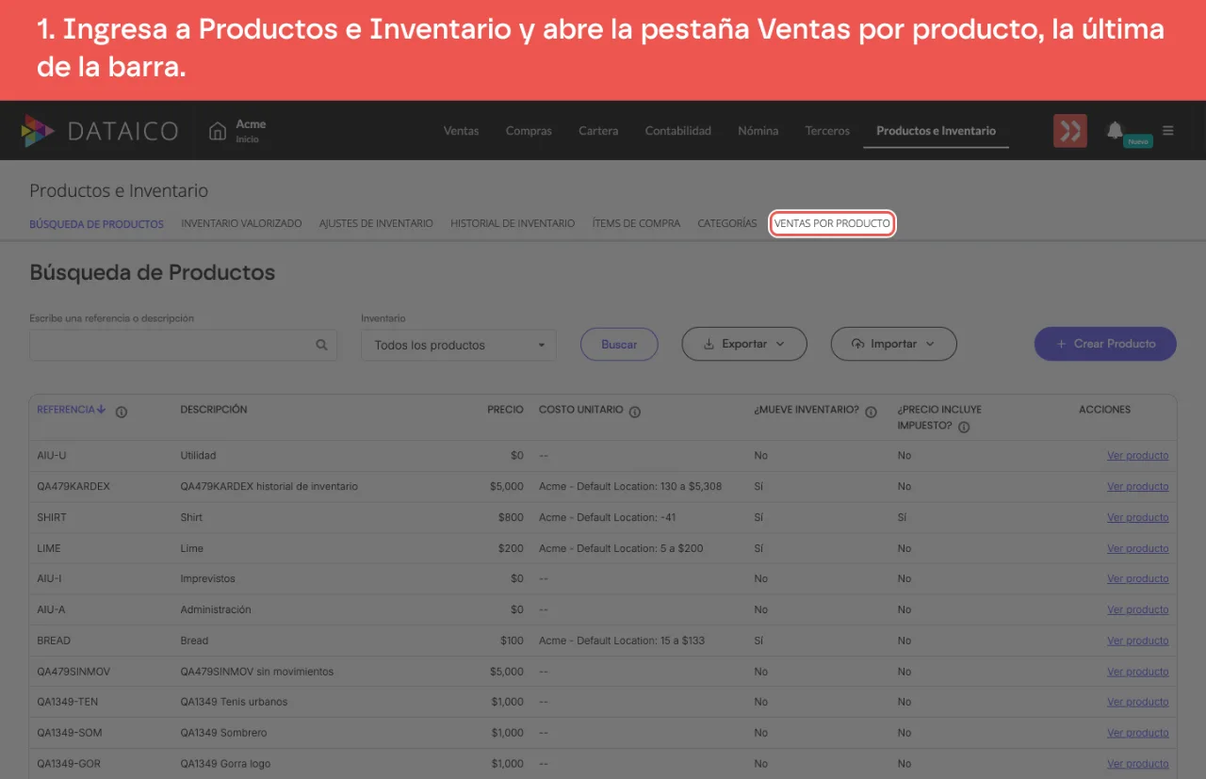This screenshot has height=779, width=1206.
Task: Click description 'QA1349 Tenis urbanos'
Action: coord(234,702)
